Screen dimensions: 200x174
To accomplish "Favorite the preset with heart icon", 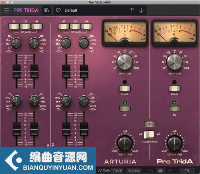I will coord(58,10).
